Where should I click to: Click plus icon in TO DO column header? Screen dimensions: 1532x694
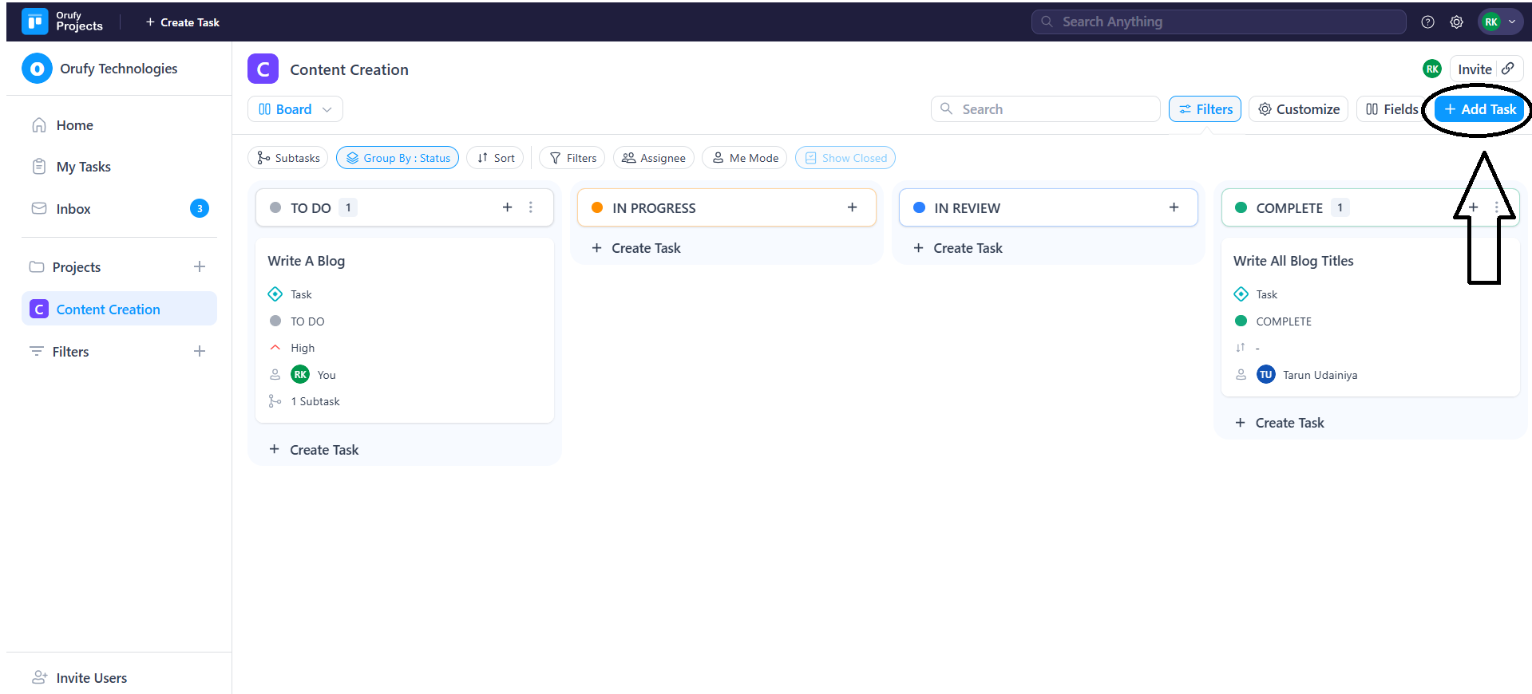(507, 207)
